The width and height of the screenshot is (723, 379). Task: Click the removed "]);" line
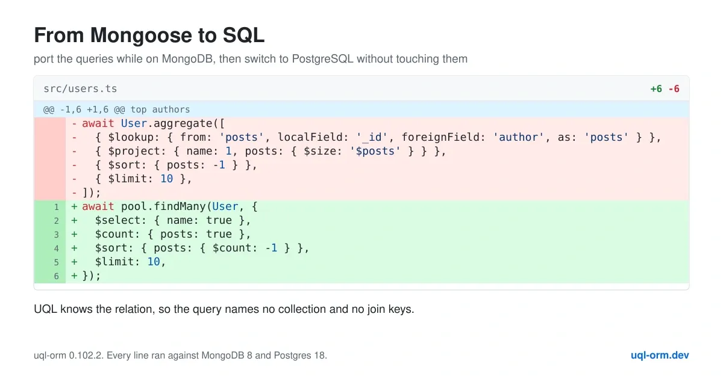coord(361,193)
